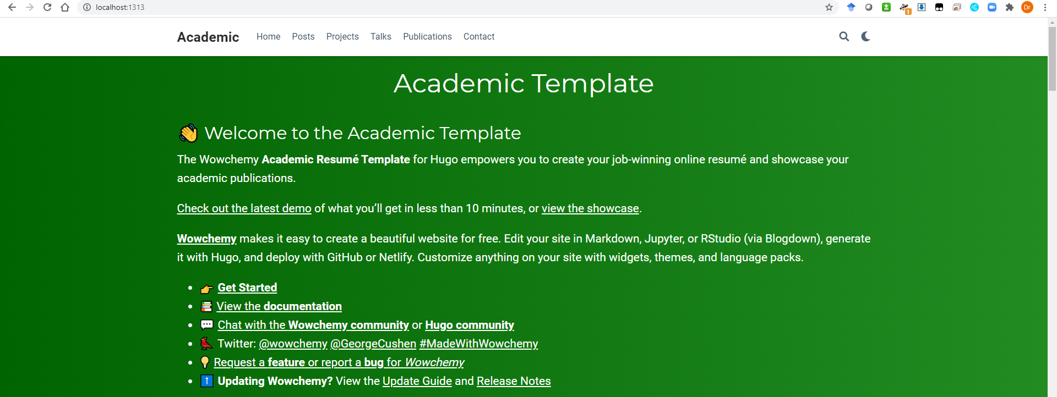Image resolution: width=1057 pixels, height=397 pixels.
Task: Click the browser forward arrow
Action: click(30, 7)
